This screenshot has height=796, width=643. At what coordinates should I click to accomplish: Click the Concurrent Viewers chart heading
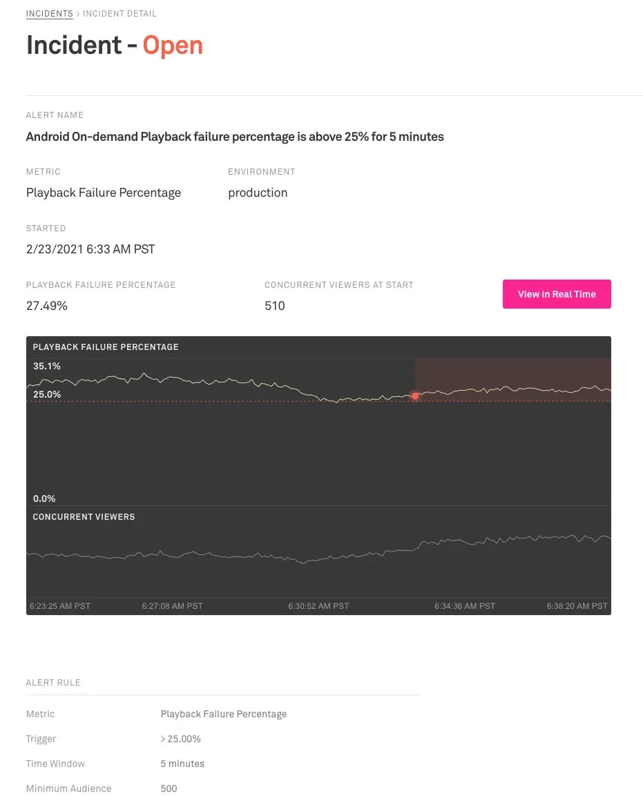84,517
